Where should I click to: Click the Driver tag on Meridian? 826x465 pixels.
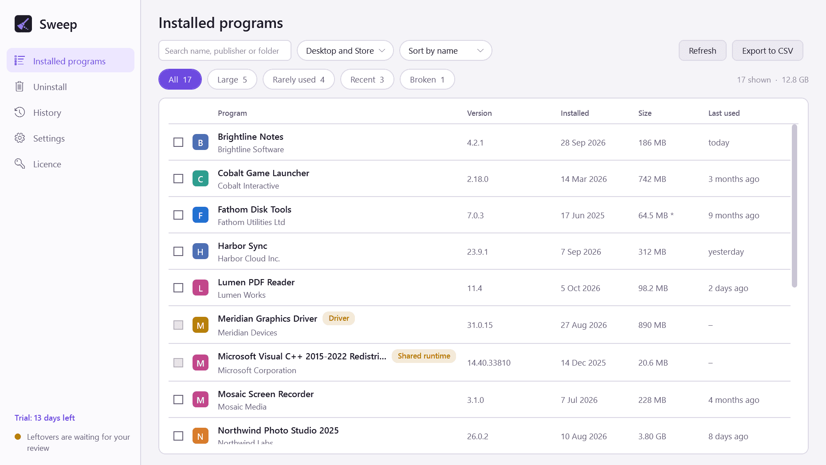click(338, 318)
